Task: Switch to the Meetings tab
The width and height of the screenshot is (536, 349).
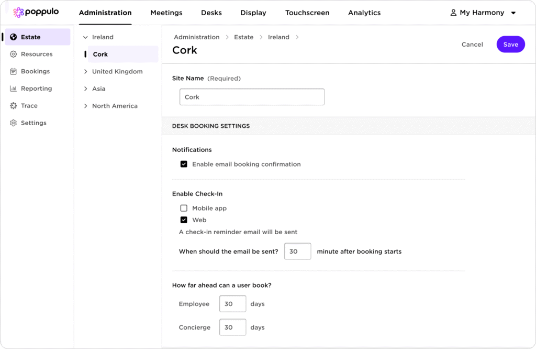Action: (166, 13)
